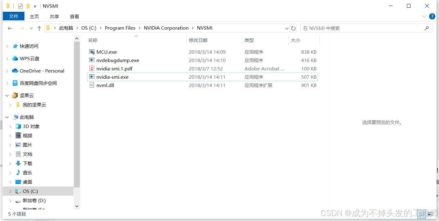Screen dimensions: 439x221
Task: Select the nvidia-smi.exe file name
Action: click(x=113, y=77)
